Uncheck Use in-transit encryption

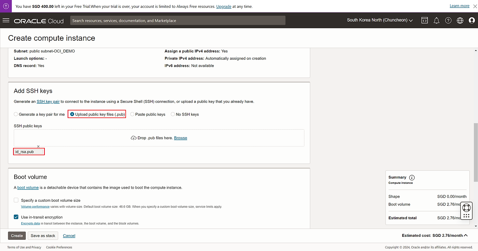click(x=16, y=217)
